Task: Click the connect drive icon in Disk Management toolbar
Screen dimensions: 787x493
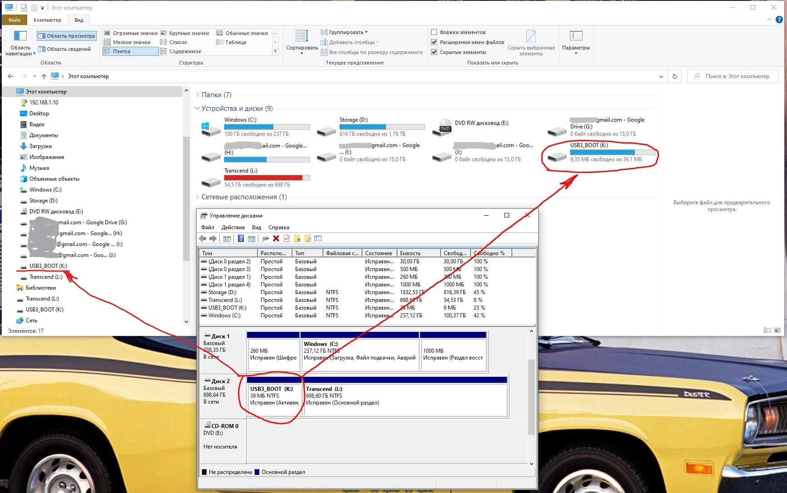Action: tap(265, 239)
